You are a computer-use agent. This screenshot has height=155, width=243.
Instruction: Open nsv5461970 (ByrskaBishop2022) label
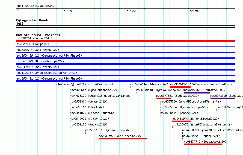point(195,119)
